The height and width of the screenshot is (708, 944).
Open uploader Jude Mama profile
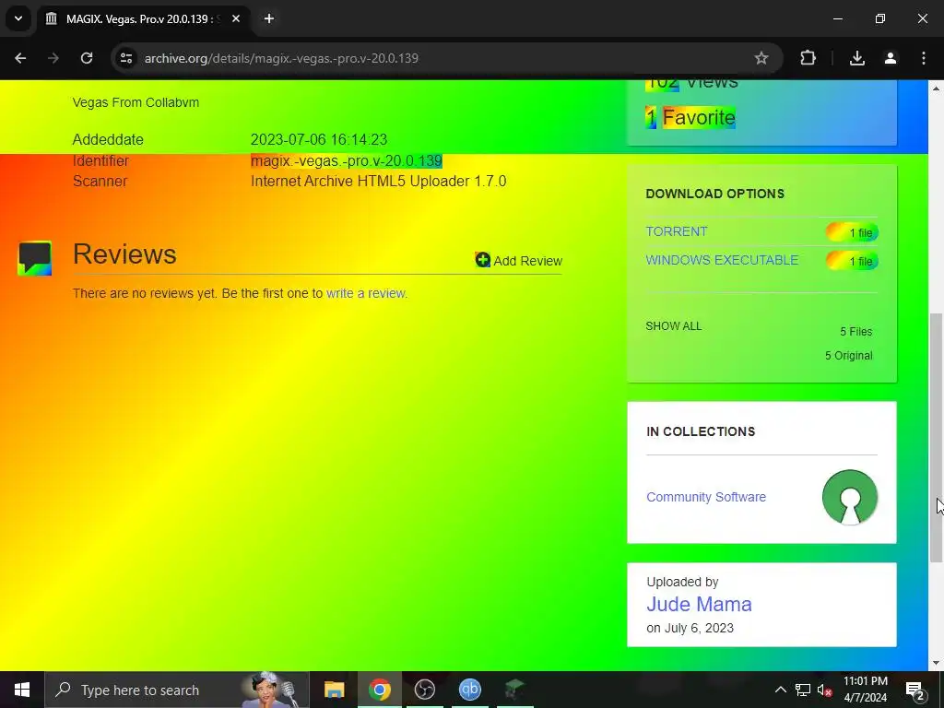tap(699, 604)
